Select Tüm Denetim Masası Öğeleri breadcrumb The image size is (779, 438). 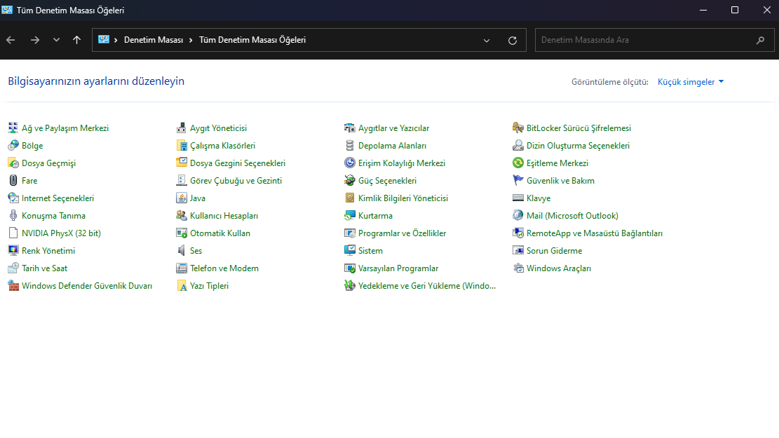252,41
